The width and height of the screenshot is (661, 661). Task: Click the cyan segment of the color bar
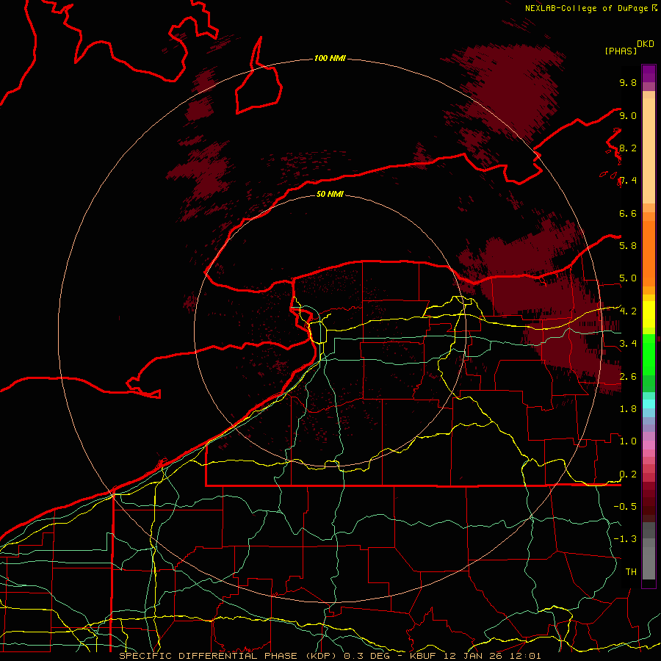tap(649, 403)
